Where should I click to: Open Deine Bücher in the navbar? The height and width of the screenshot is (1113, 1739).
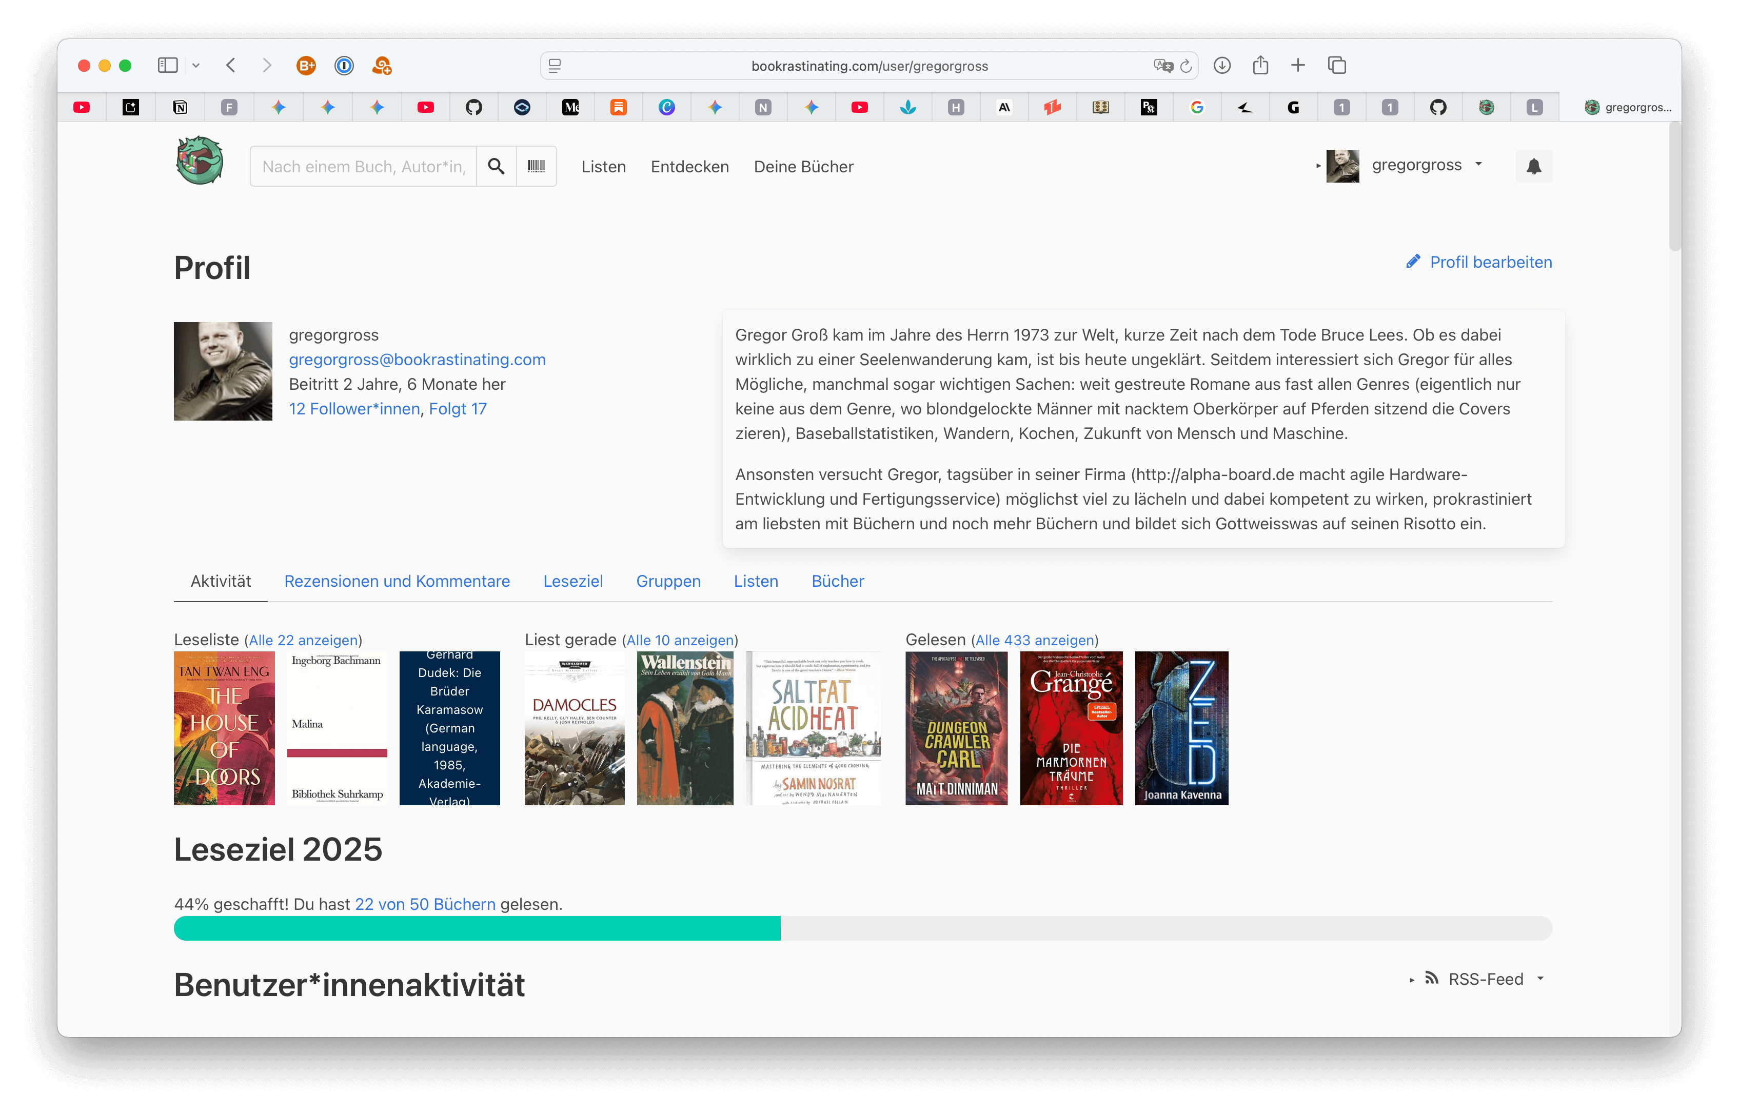[804, 166]
